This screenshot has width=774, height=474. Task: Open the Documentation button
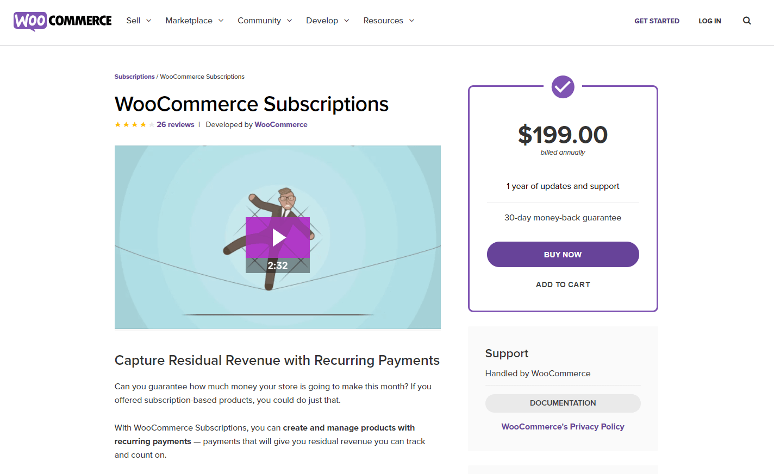click(563, 403)
